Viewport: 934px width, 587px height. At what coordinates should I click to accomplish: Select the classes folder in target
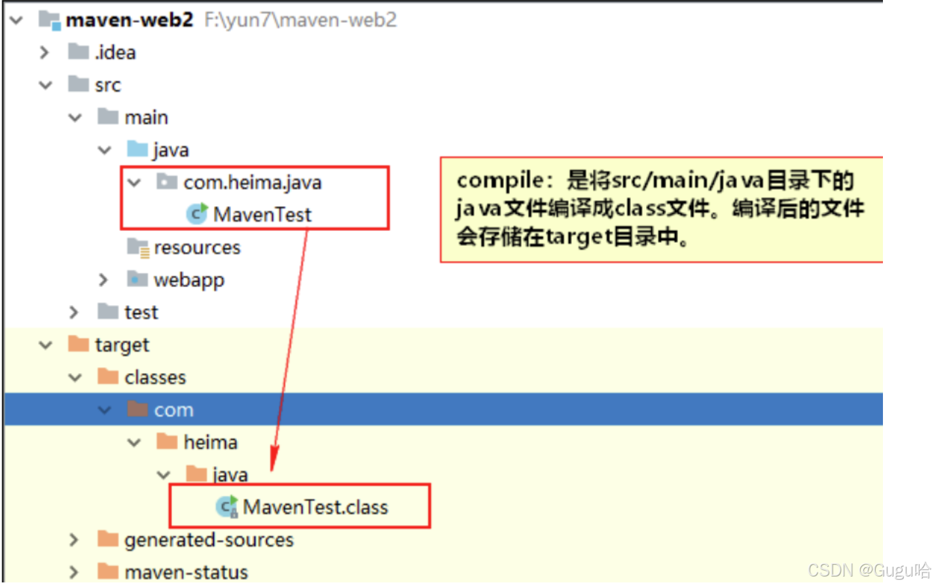(155, 376)
